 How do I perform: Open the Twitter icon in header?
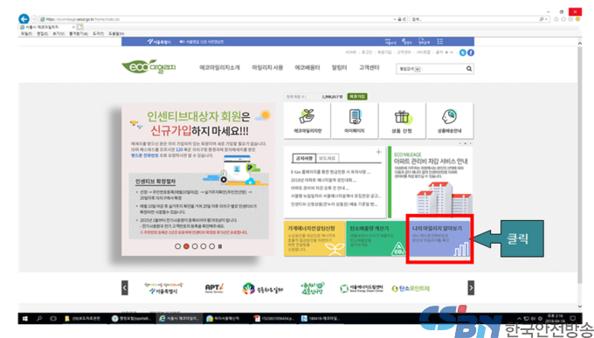click(463, 52)
